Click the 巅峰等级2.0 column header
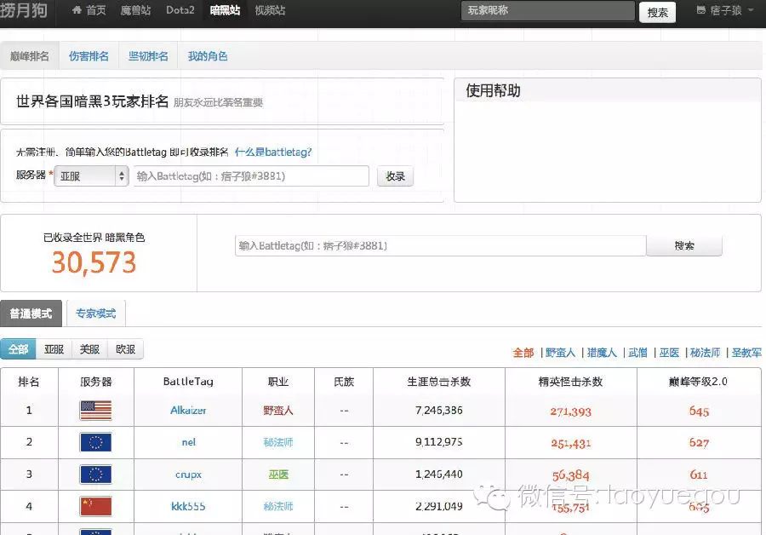The width and height of the screenshot is (766, 535). [x=698, y=382]
